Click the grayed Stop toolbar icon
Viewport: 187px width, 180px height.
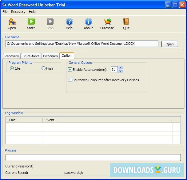pos(50,21)
